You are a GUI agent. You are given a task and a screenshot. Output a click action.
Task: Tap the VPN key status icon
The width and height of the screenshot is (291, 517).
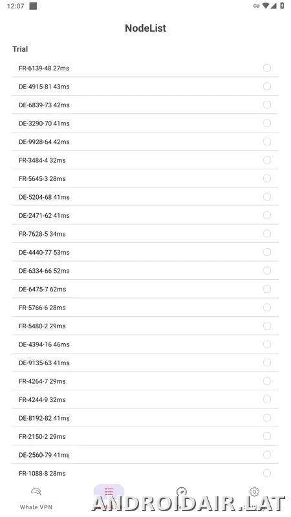click(256, 6)
